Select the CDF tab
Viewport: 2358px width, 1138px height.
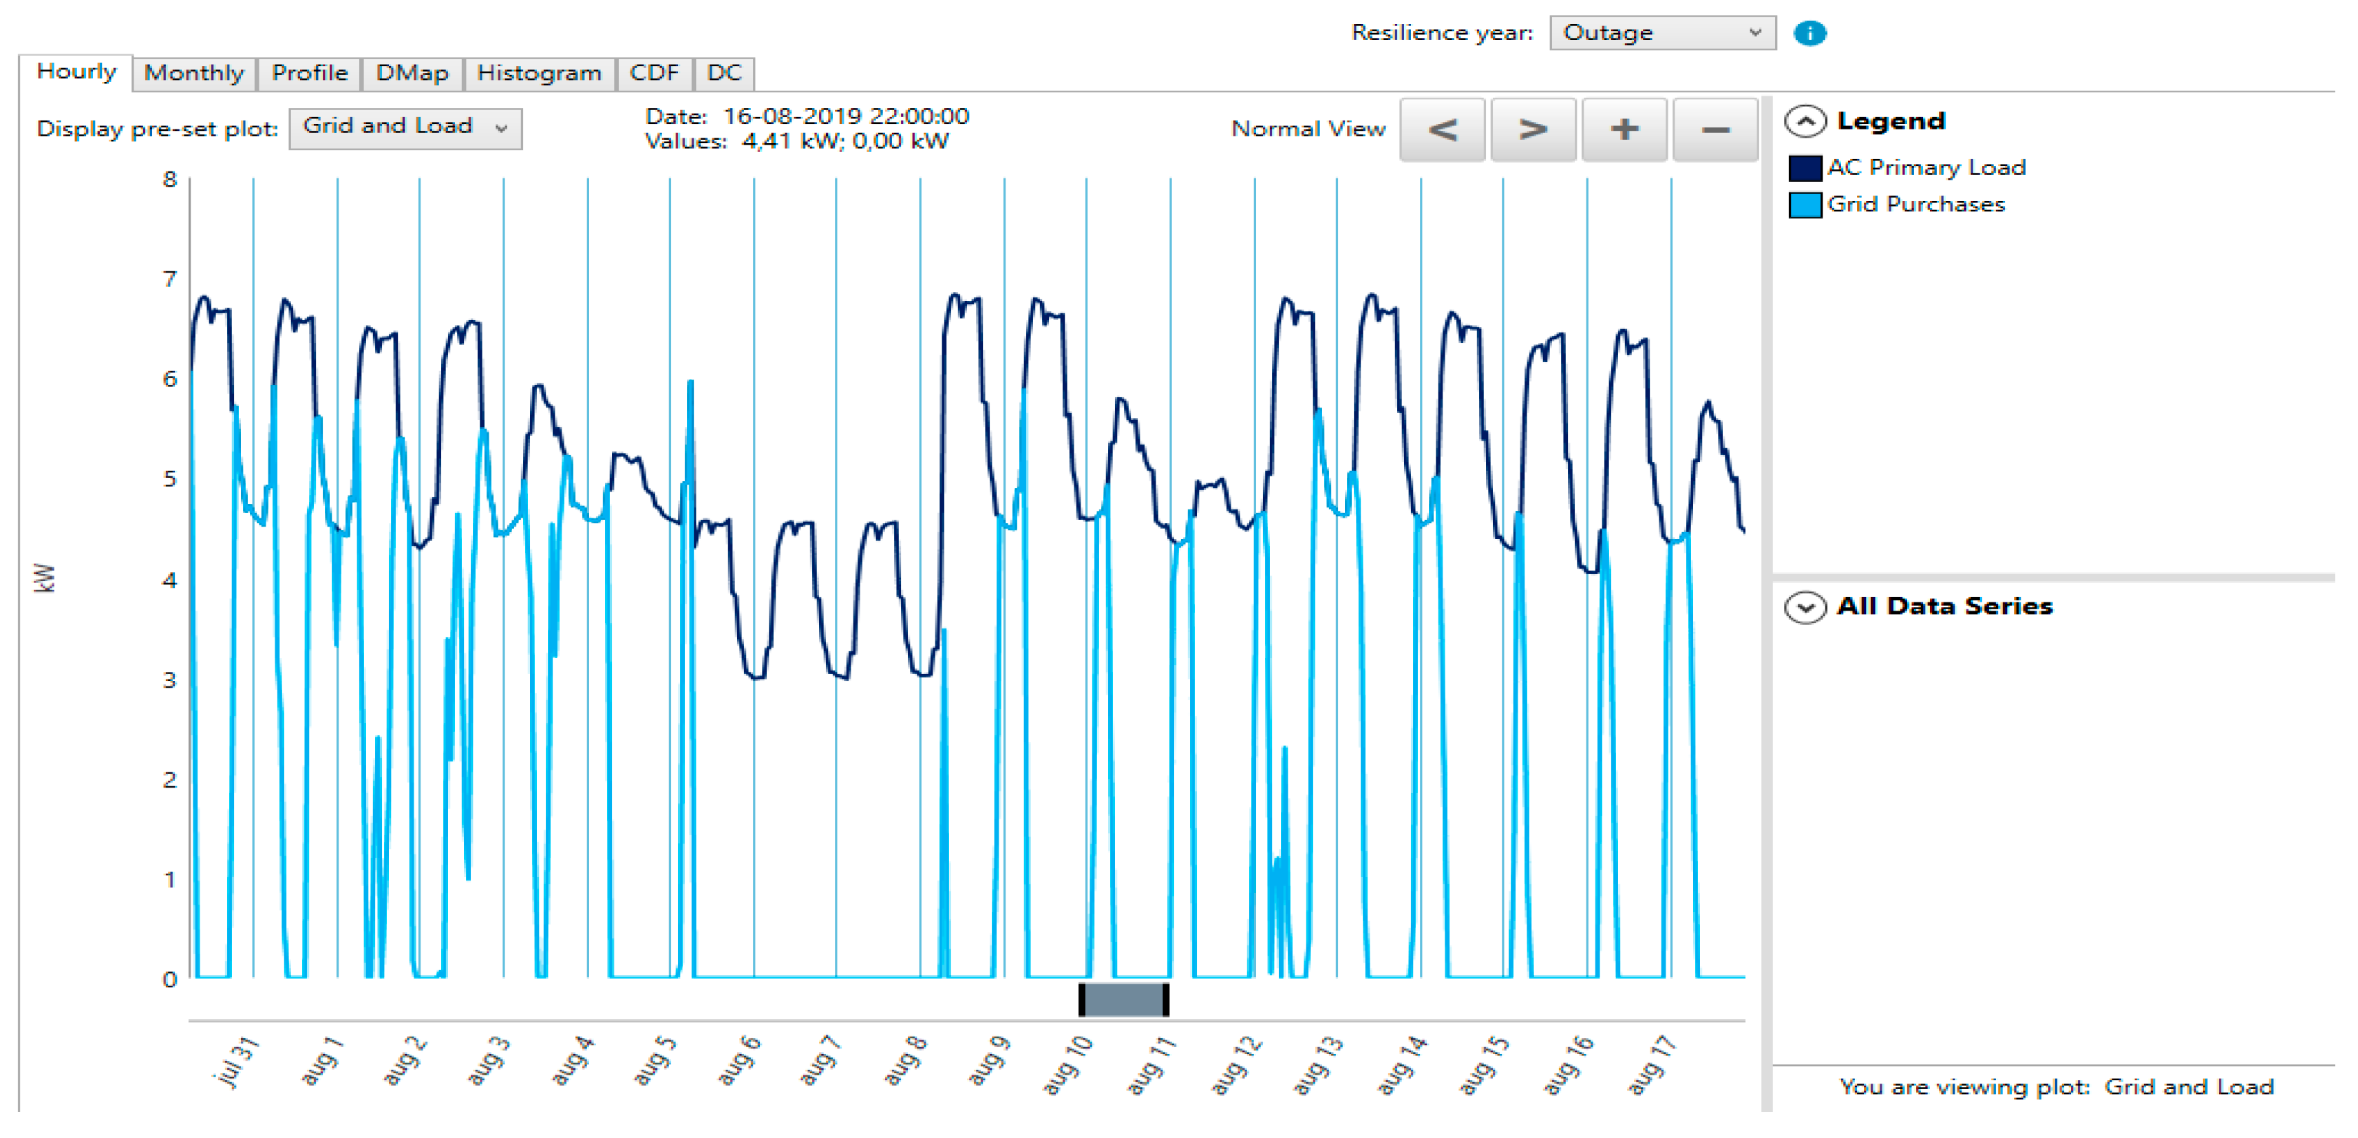(654, 73)
